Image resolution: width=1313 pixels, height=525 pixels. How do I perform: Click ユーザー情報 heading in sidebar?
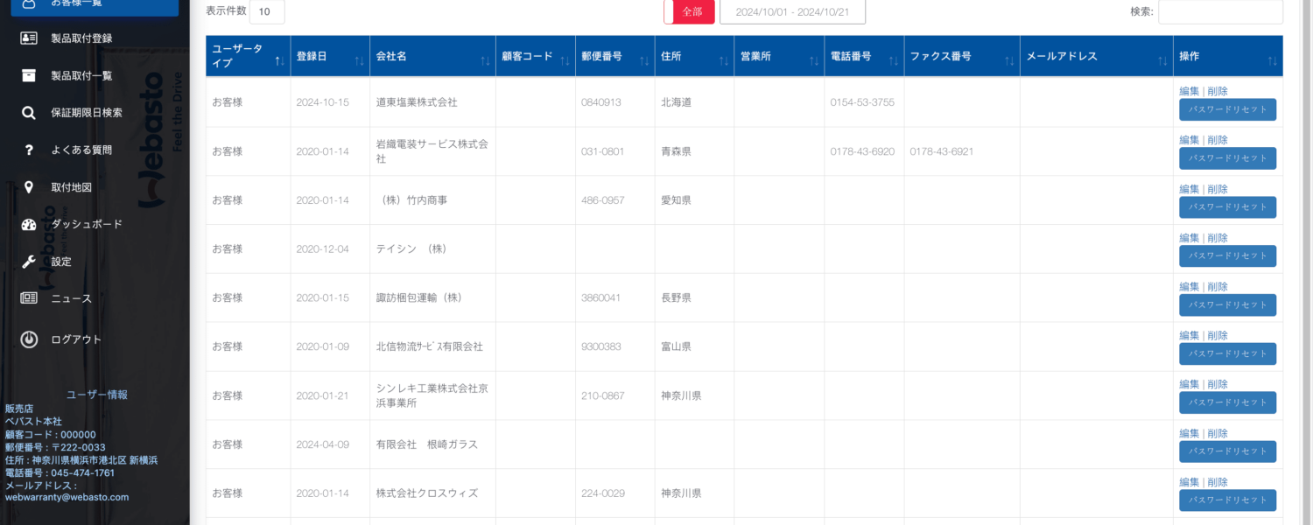(97, 395)
